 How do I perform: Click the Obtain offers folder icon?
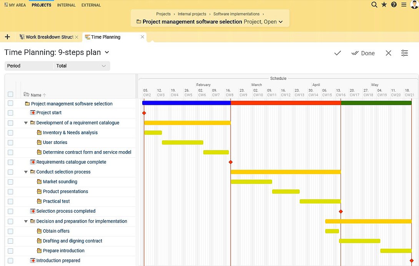pyautogui.click(x=39, y=231)
